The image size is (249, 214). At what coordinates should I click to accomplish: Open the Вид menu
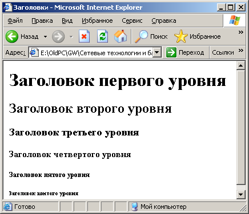click(x=67, y=20)
